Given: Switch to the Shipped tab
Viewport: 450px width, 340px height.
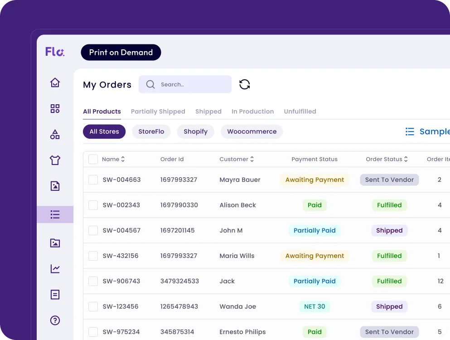Looking at the screenshot, I should tap(208, 112).
